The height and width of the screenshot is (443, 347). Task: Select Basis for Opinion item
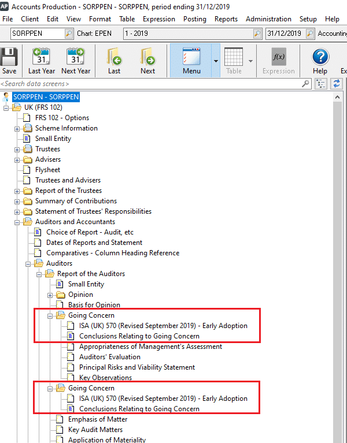pos(94,305)
